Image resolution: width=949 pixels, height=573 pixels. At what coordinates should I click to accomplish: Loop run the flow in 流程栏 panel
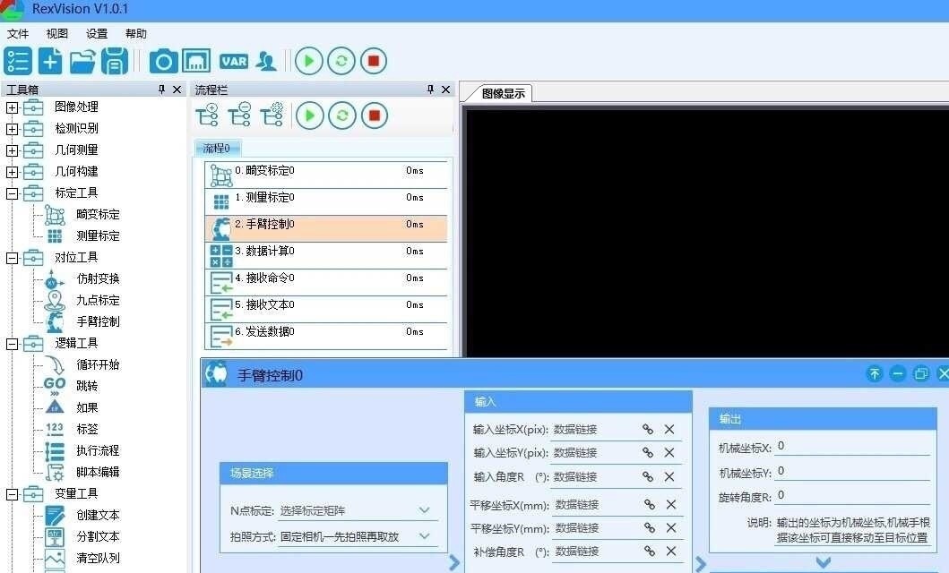tap(342, 115)
